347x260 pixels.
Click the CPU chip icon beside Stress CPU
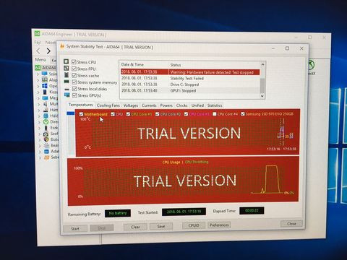click(x=66, y=61)
